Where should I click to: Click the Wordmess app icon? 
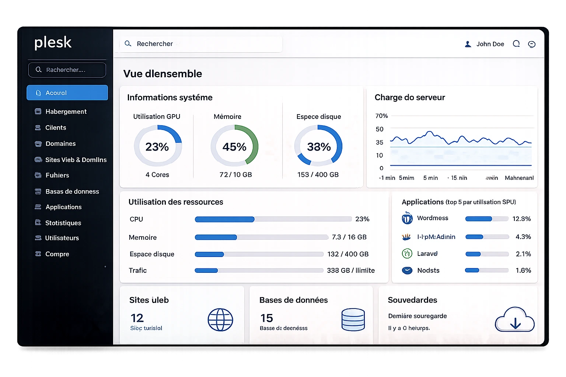coord(407,218)
